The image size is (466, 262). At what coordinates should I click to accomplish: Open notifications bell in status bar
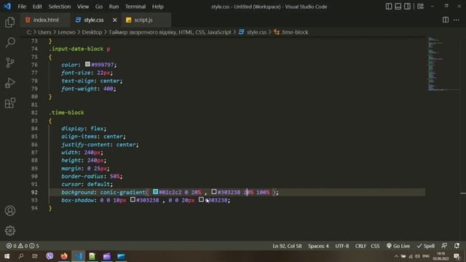457,246
